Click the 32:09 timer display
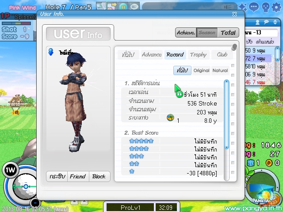 (x=165, y=208)
